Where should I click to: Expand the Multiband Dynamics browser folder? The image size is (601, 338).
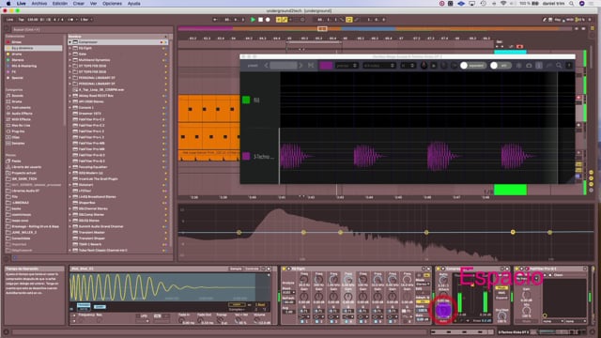pos(70,60)
